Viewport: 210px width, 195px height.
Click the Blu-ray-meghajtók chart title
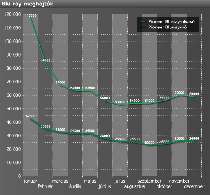click(x=27, y=4)
